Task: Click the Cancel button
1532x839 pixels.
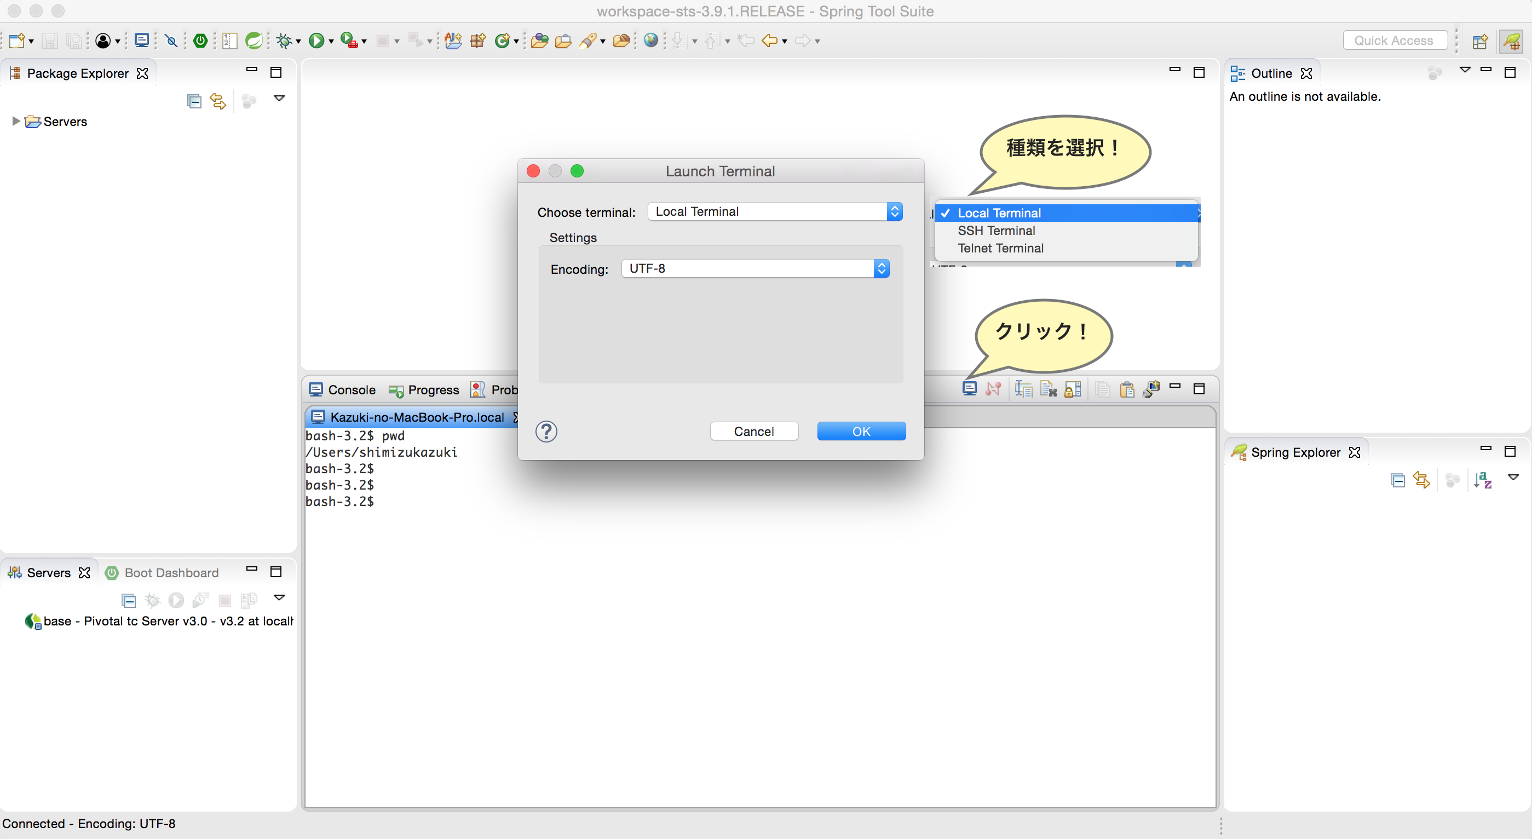Action: click(754, 431)
